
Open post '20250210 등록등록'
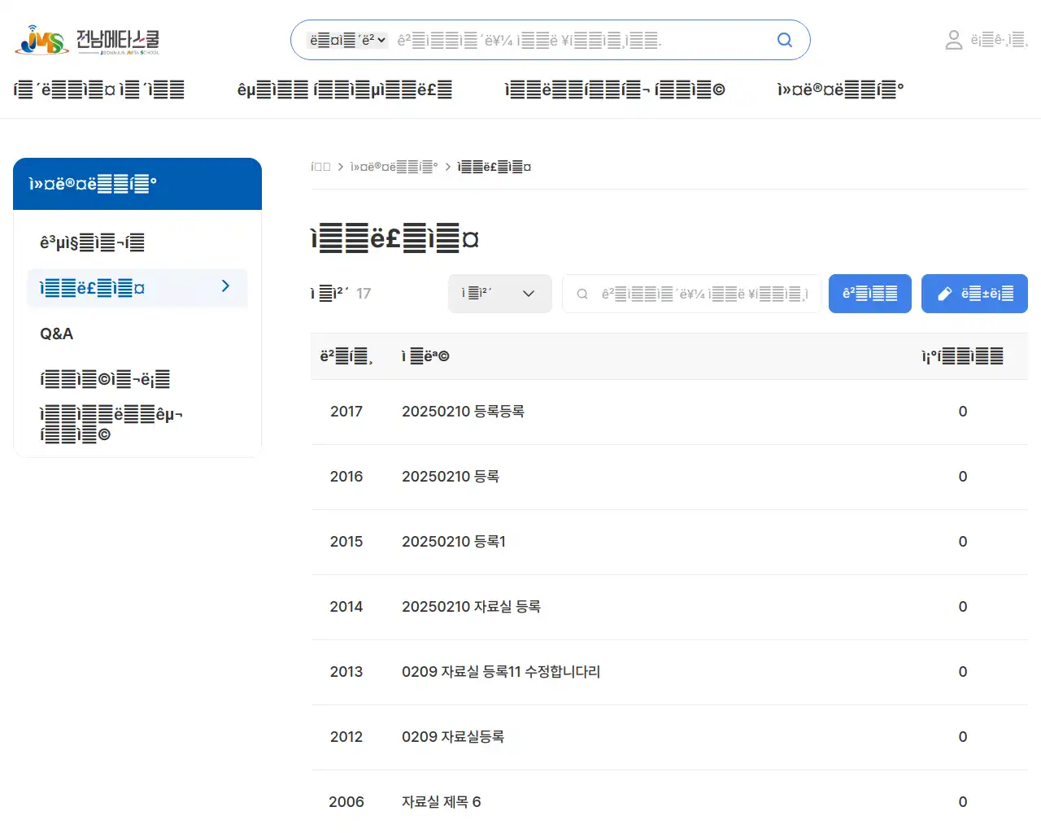click(463, 412)
